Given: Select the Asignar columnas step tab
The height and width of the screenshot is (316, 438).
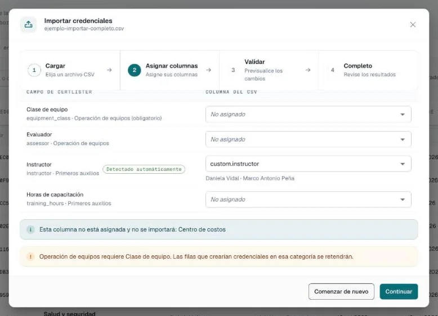Looking at the screenshot, I should [x=169, y=70].
